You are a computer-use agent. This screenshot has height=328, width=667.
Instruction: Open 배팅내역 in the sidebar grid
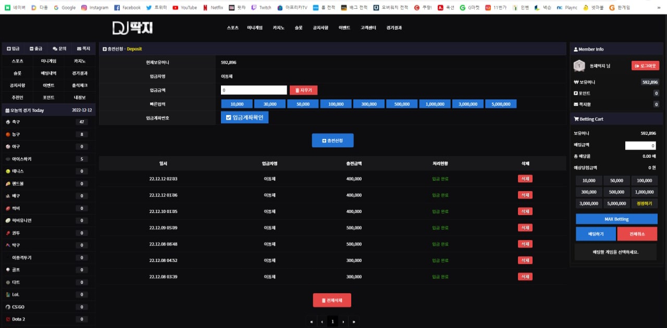[48, 73]
